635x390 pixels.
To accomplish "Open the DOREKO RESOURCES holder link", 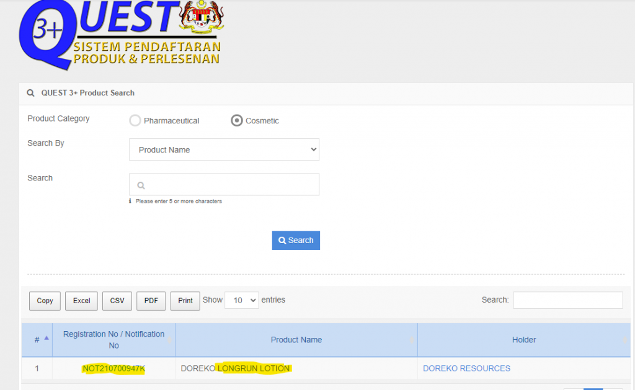I will (466, 368).
